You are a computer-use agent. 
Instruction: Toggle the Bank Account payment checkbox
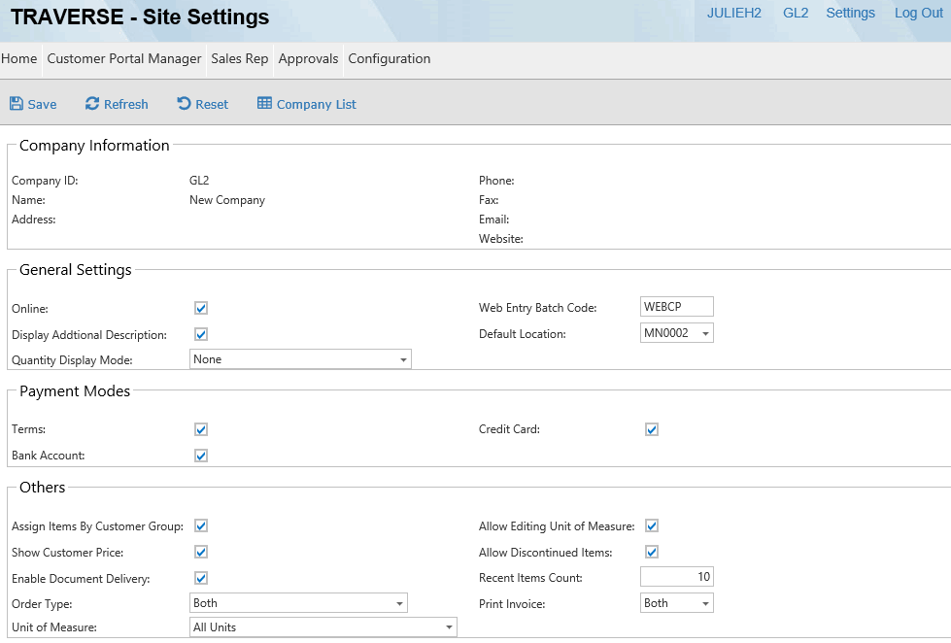click(x=201, y=456)
